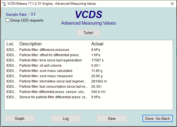Click Done, Go Back

[x=157, y=118]
